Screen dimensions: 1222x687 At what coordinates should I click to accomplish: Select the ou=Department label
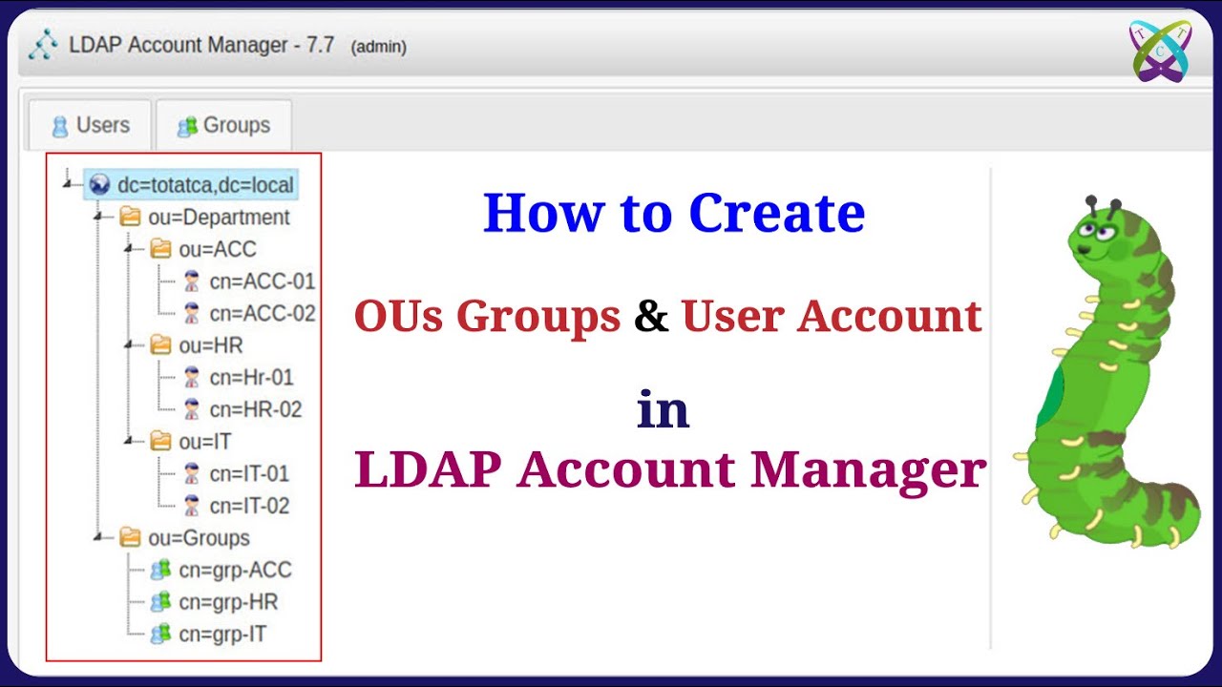219,218
